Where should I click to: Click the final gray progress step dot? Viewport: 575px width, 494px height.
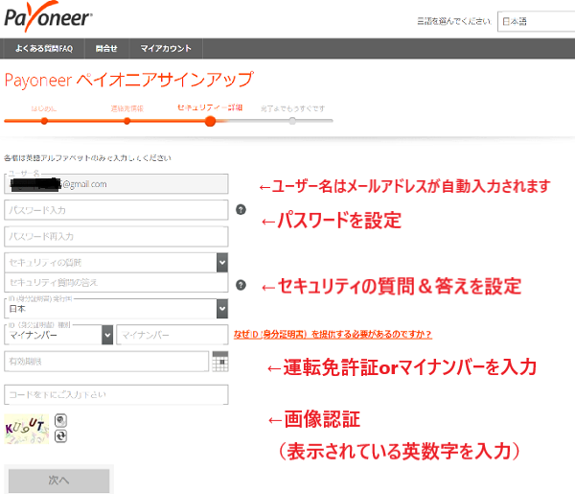click(x=292, y=121)
